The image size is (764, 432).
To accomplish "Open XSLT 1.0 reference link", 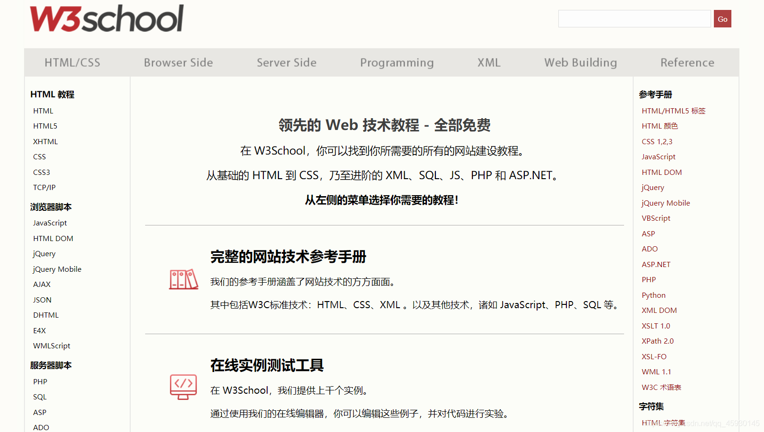I will tap(656, 326).
